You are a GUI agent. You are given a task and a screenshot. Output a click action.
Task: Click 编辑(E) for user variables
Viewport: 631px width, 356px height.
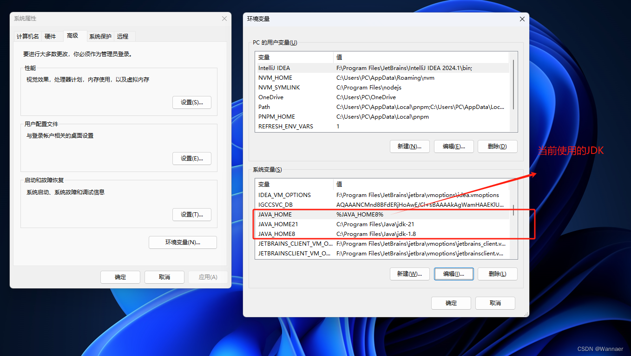[x=454, y=146]
